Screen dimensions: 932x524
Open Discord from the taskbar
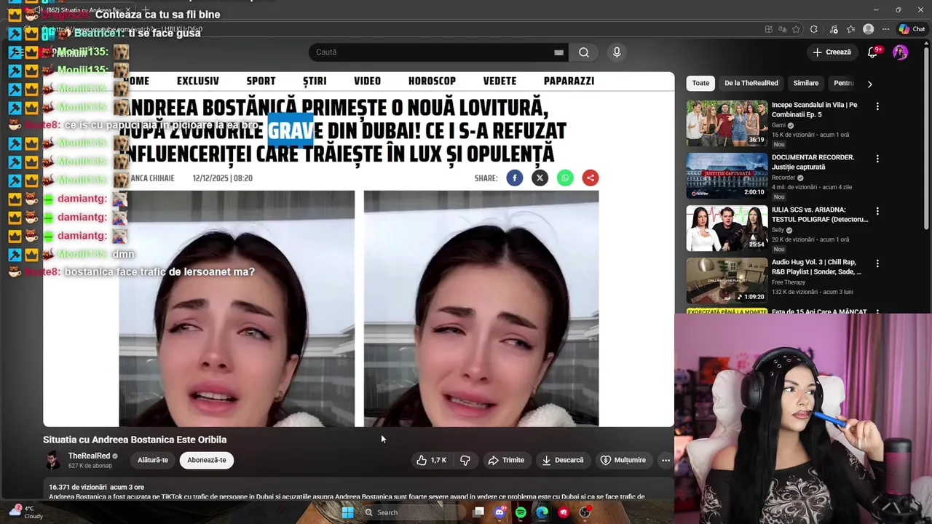tap(499, 512)
